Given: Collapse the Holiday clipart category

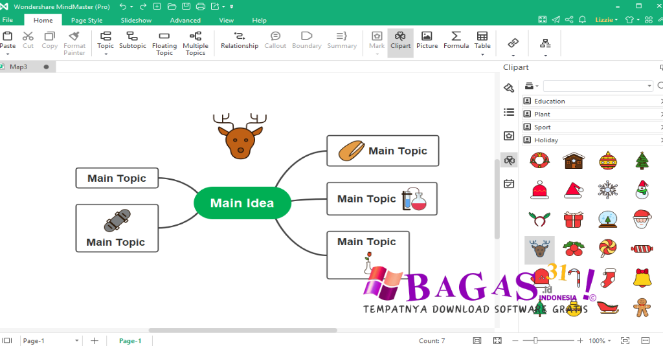Looking at the screenshot, I should tap(593, 140).
